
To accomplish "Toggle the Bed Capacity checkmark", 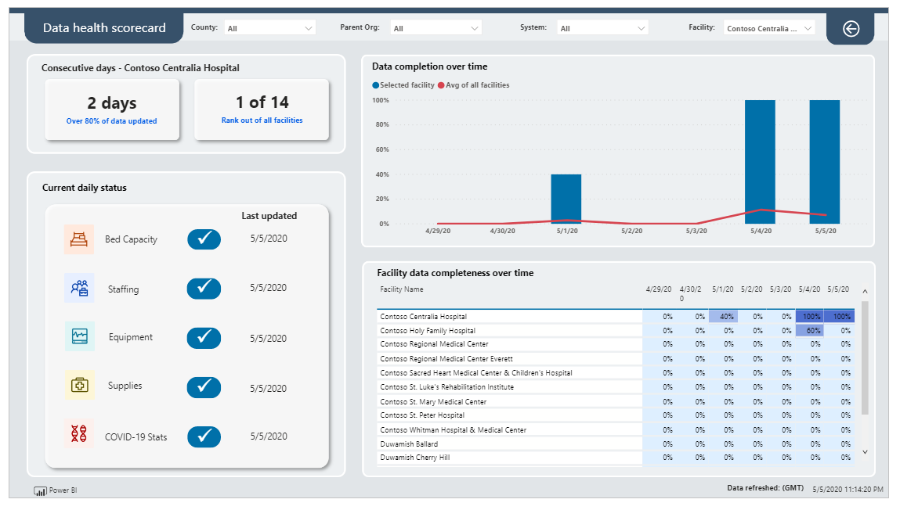I will pyautogui.click(x=204, y=239).
